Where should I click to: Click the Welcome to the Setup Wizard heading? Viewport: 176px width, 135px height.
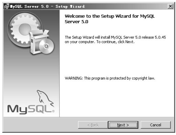tap(110, 19)
